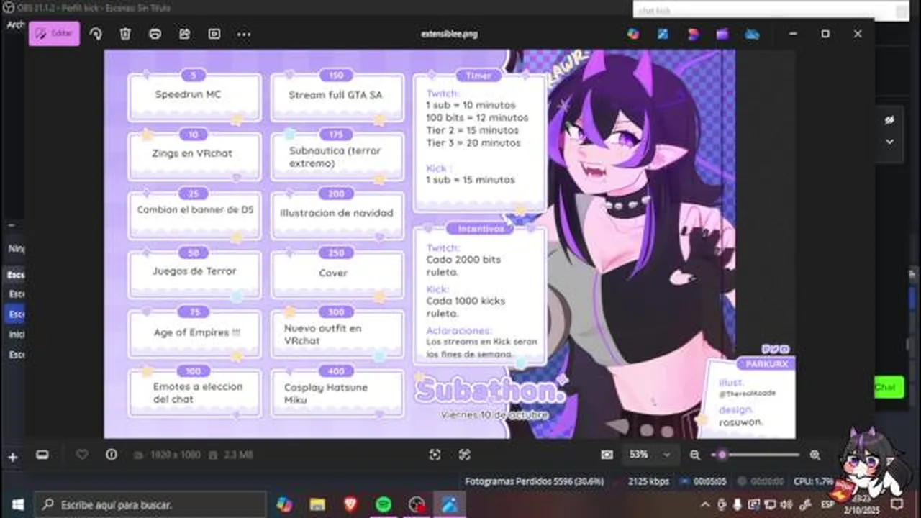Print the image from Photos toolbar
This screenshot has height=518, width=921.
[x=155, y=34]
